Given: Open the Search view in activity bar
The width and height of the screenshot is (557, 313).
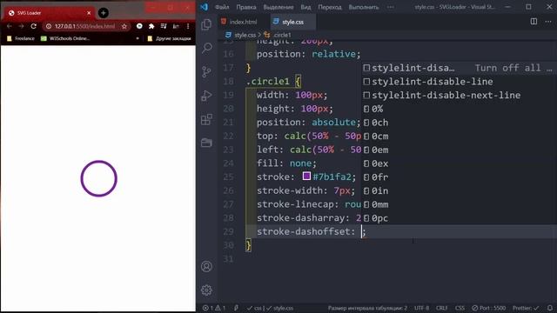Looking at the screenshot, I should point(207,48).
